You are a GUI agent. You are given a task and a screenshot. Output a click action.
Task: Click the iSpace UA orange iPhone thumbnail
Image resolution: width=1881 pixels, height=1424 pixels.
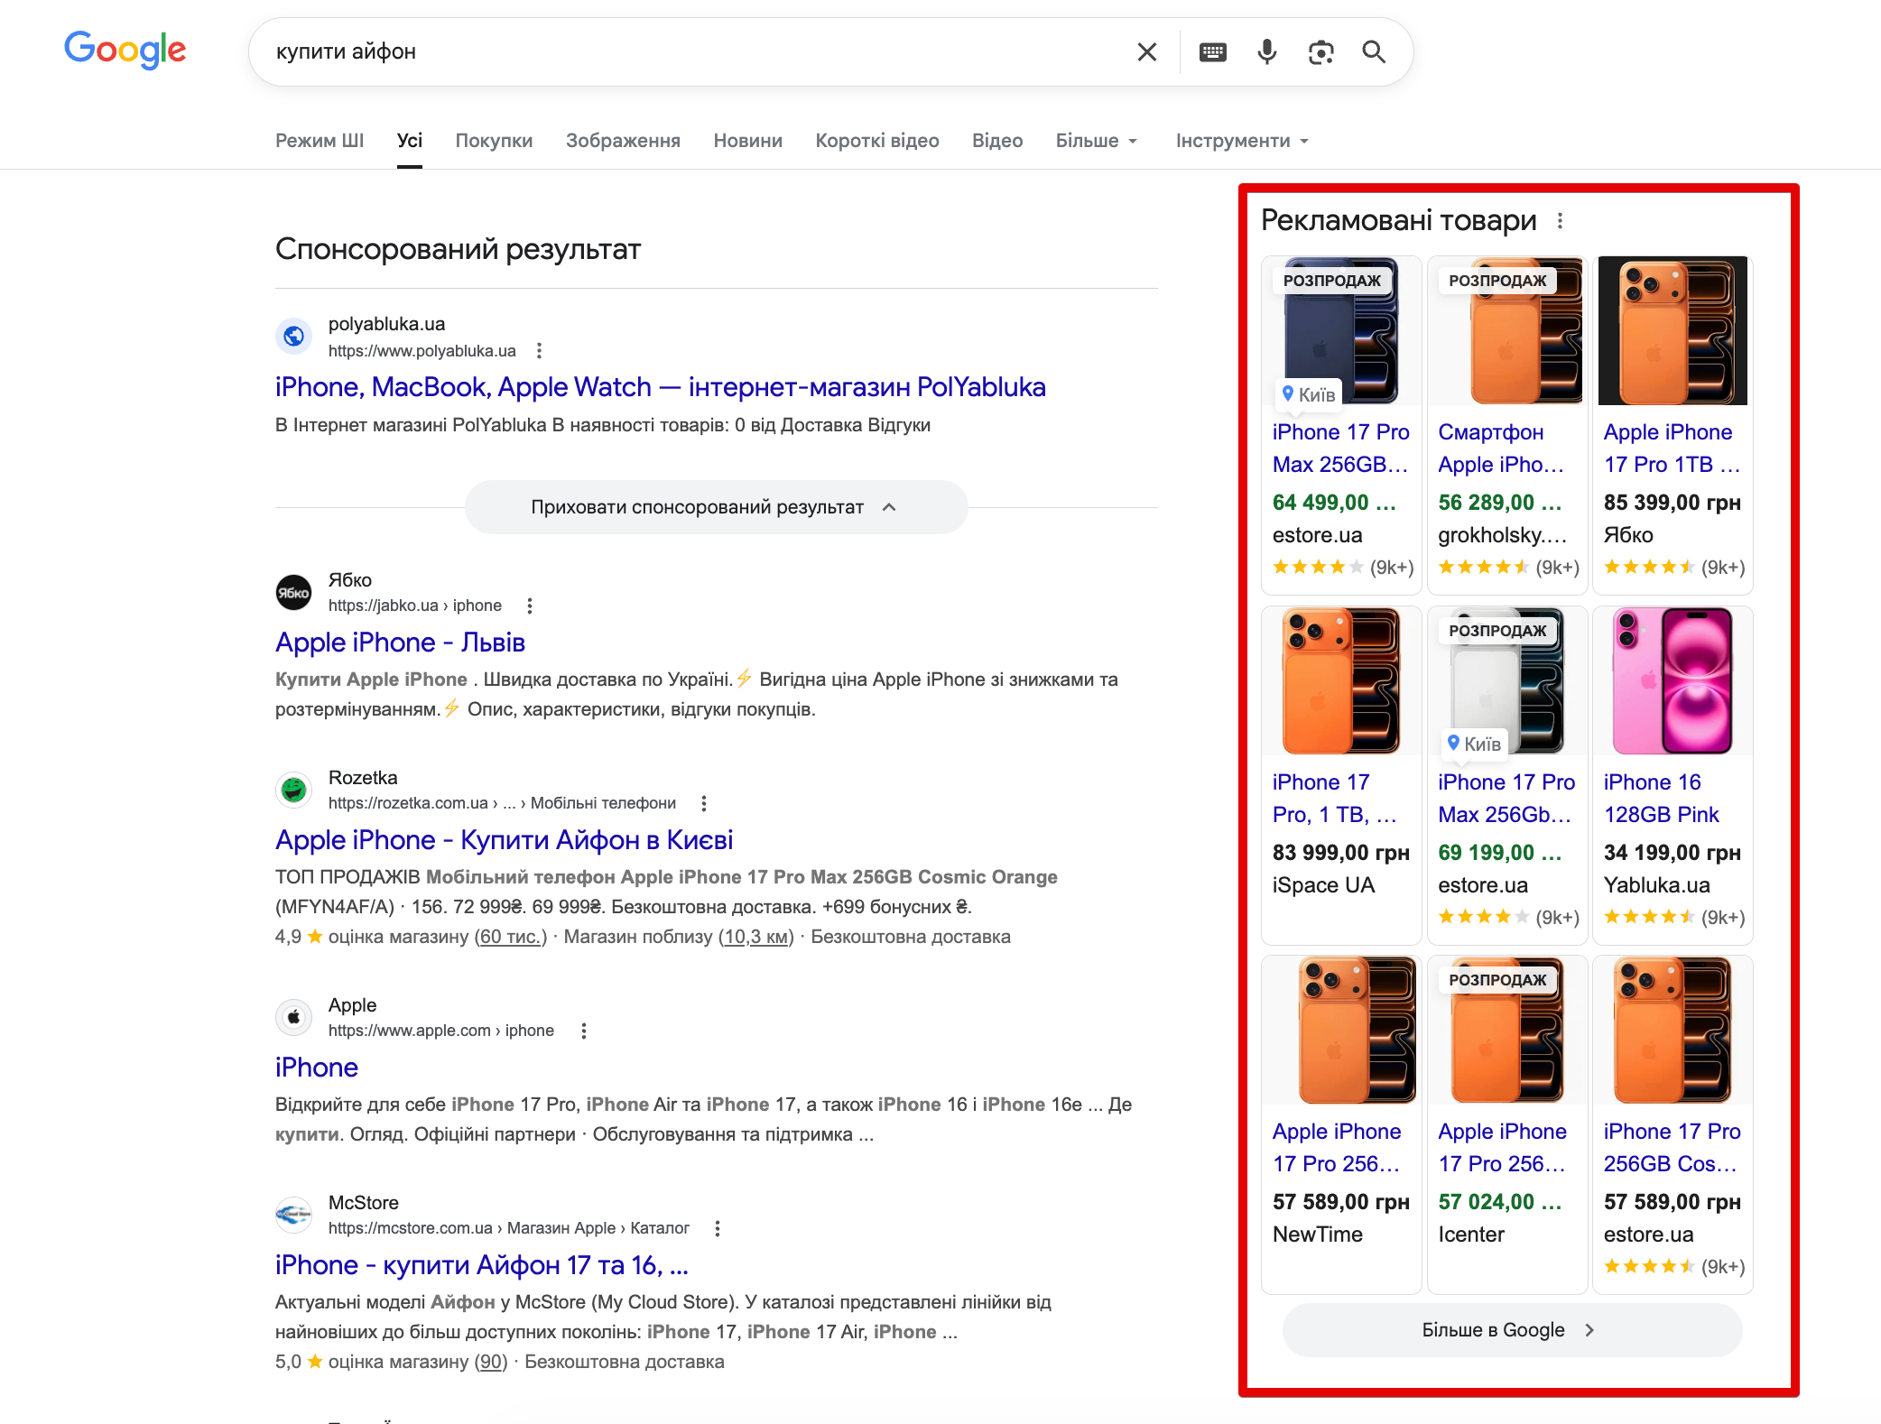coord(1341,680)
